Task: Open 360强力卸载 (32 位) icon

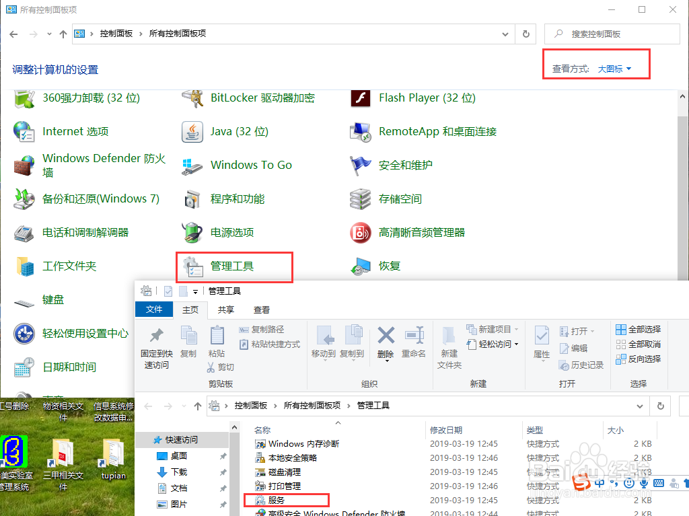Action: (x=24, y=98)
